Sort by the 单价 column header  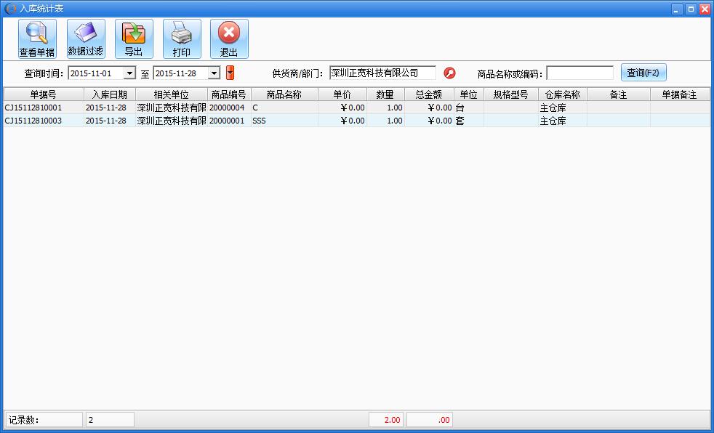tap(342, 94)
